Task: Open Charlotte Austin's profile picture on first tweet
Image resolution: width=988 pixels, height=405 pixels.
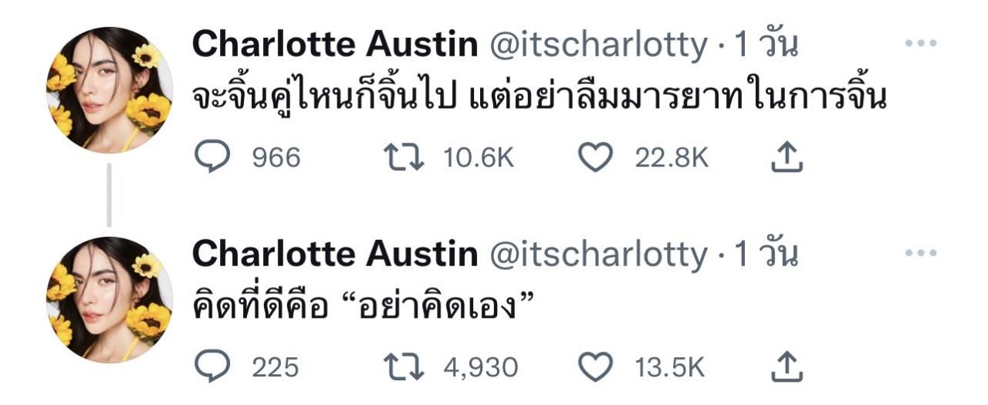Action: [109, 89]
